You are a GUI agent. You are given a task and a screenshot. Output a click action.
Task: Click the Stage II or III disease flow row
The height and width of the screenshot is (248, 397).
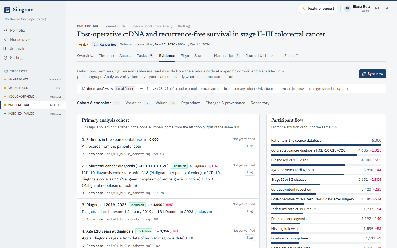[x=326, y=181]
